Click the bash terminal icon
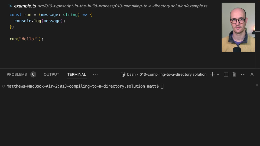 click(x=123, y=74)
